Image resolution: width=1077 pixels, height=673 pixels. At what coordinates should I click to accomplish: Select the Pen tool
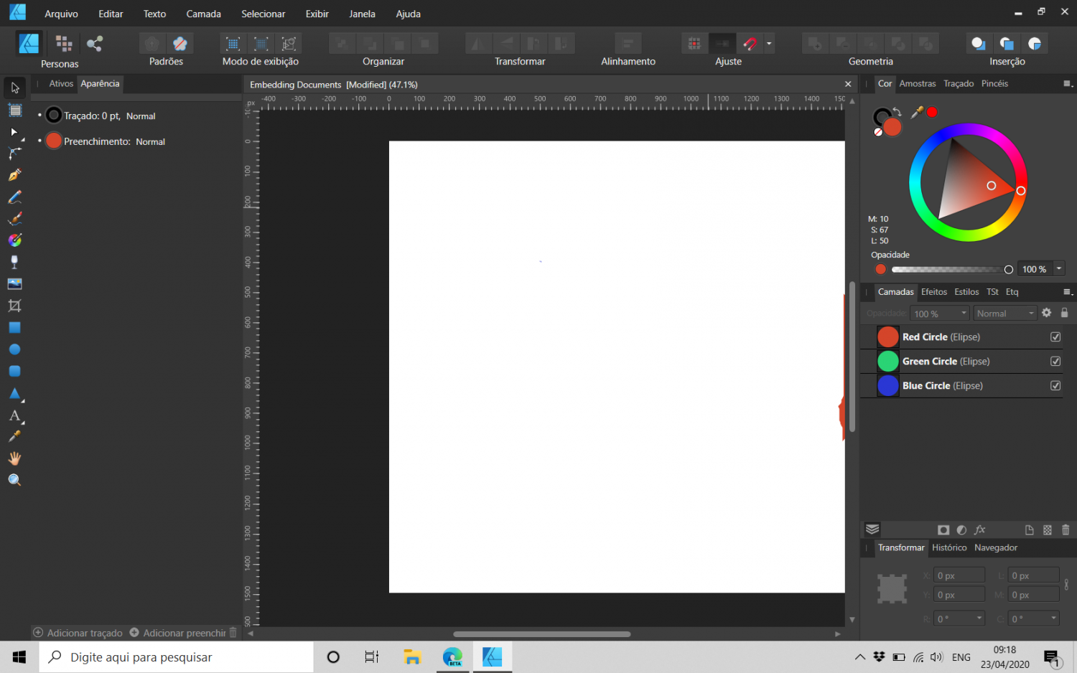click(x=14, y=174)
